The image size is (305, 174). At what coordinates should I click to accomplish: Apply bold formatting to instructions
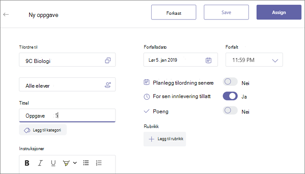pyautogui.click(x=27, y=163)
